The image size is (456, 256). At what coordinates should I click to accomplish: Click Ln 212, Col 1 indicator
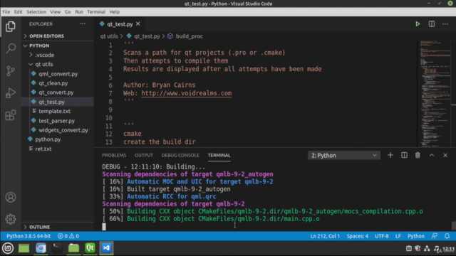point(325,236)
